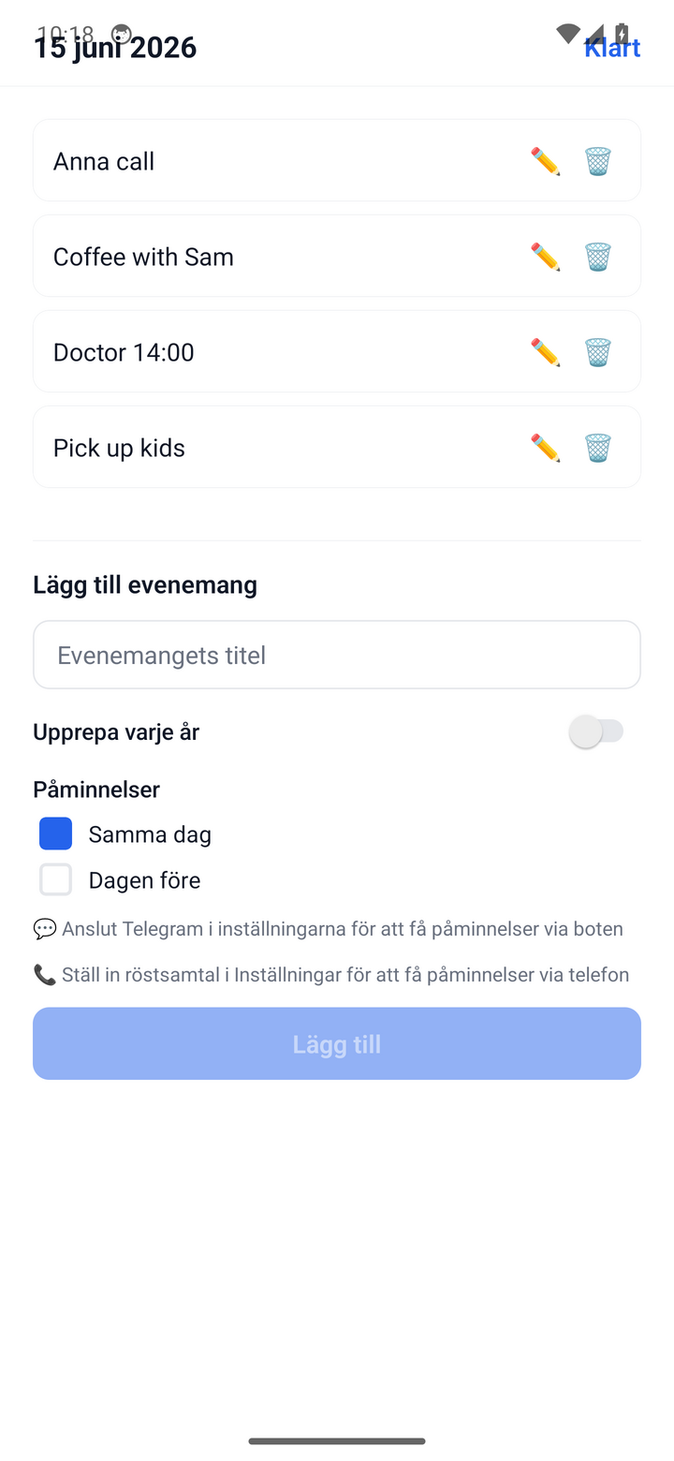Screen dimensions: 674x1461
Task: Tap the röstsamtal phone reminder hint
Action: coord(331,975)
